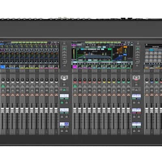162x162 pixels.
Task: Tap the green-lit button beside the left touchscreen
Action: click(x=64, y=49)
